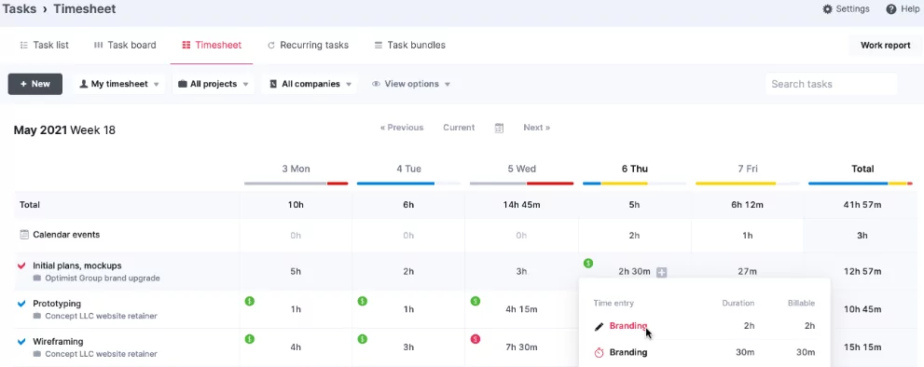Viewport: 924px width, 367px height.
Task: Open the View options dropdown
Action: point(411,84)
